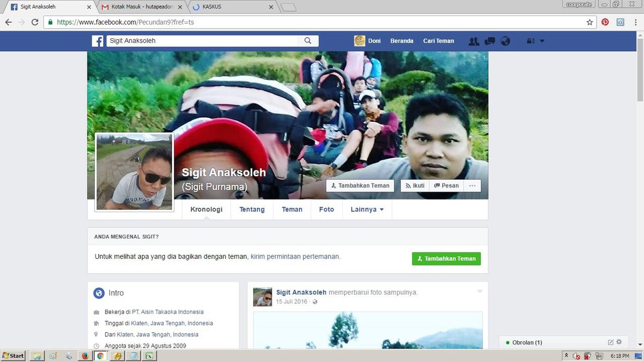The width and height of the screenshot is (644, 362).
Task: Open Doni's profile link
Action: (x=368, y=41)
